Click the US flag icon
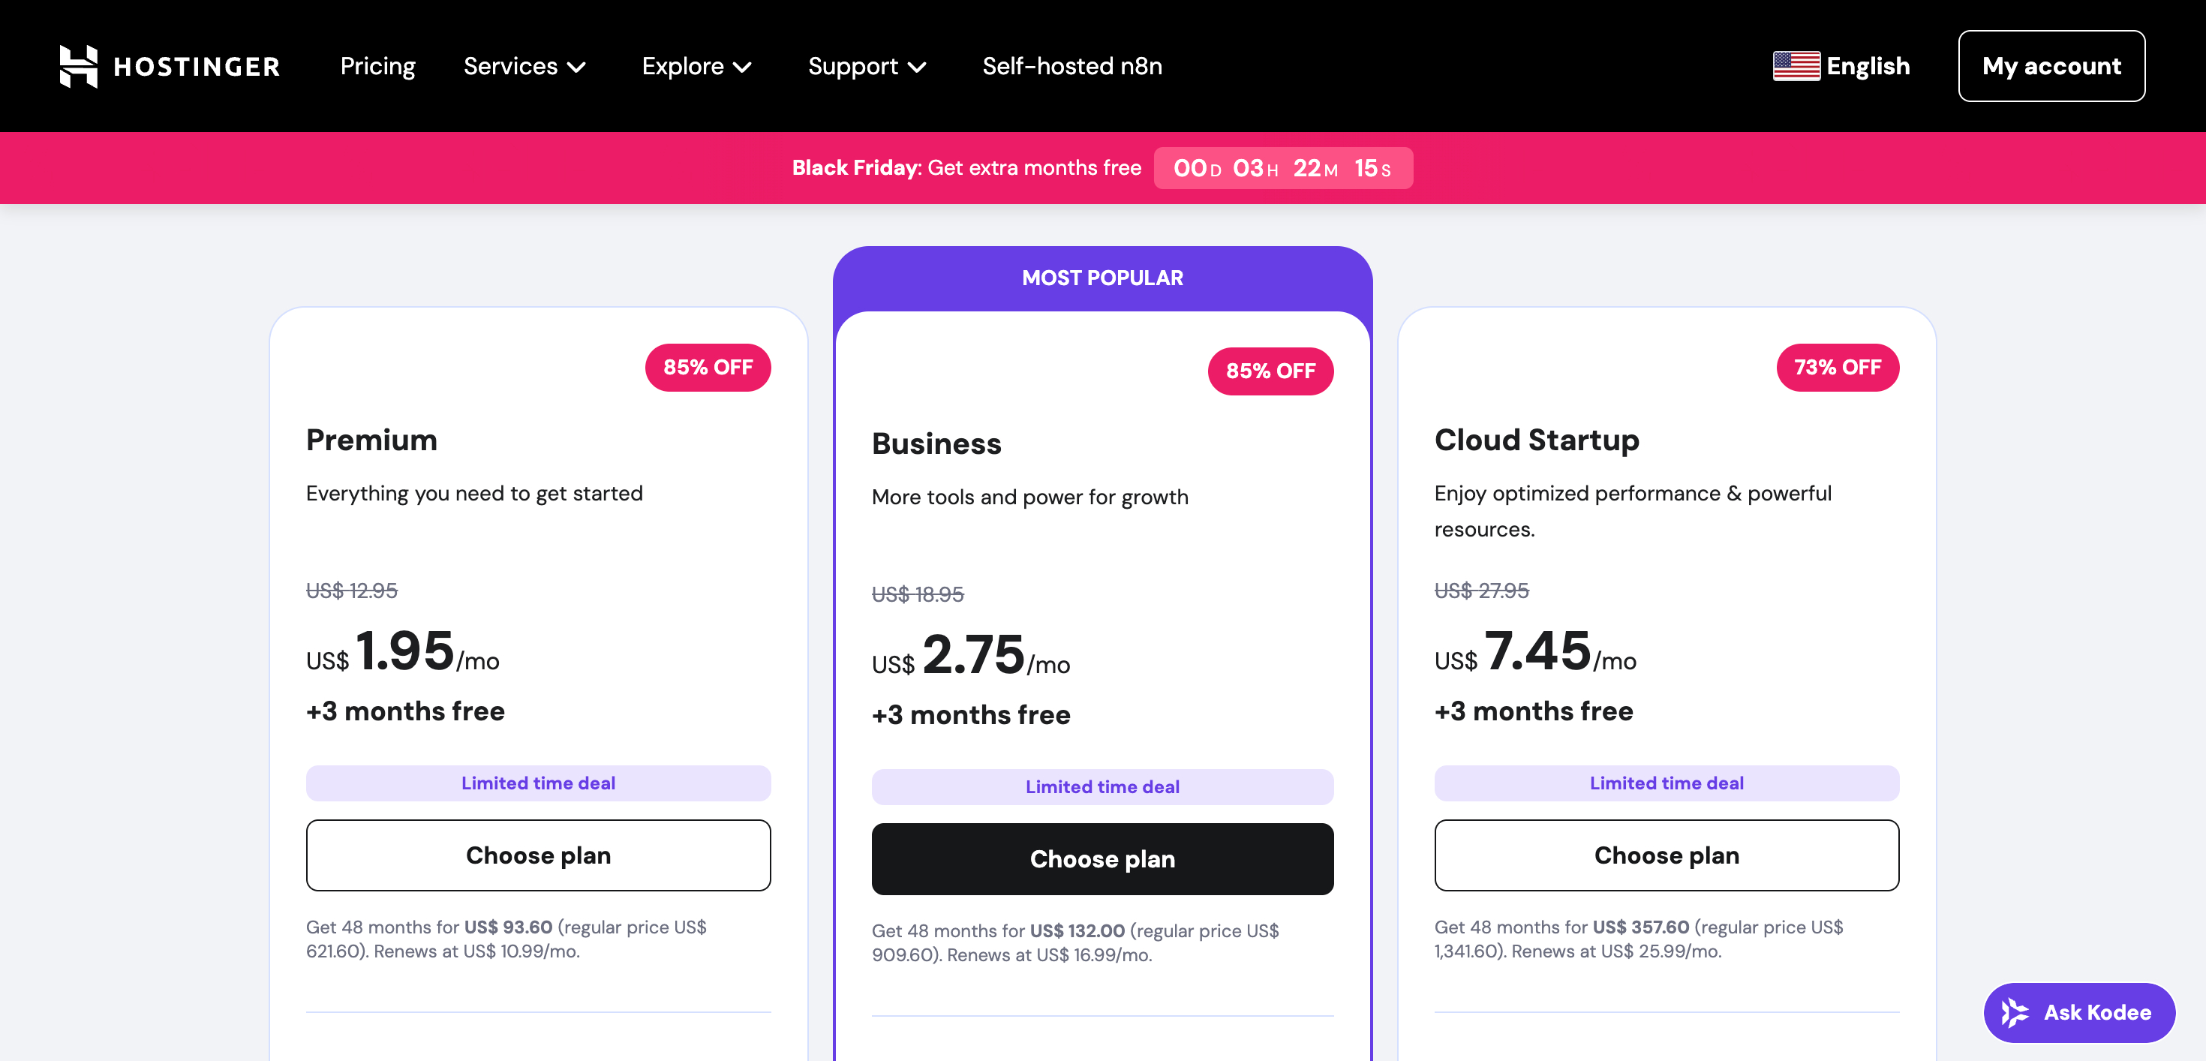The height and width of the screenshot is (1061, 2206). [x=1796, y=65]
